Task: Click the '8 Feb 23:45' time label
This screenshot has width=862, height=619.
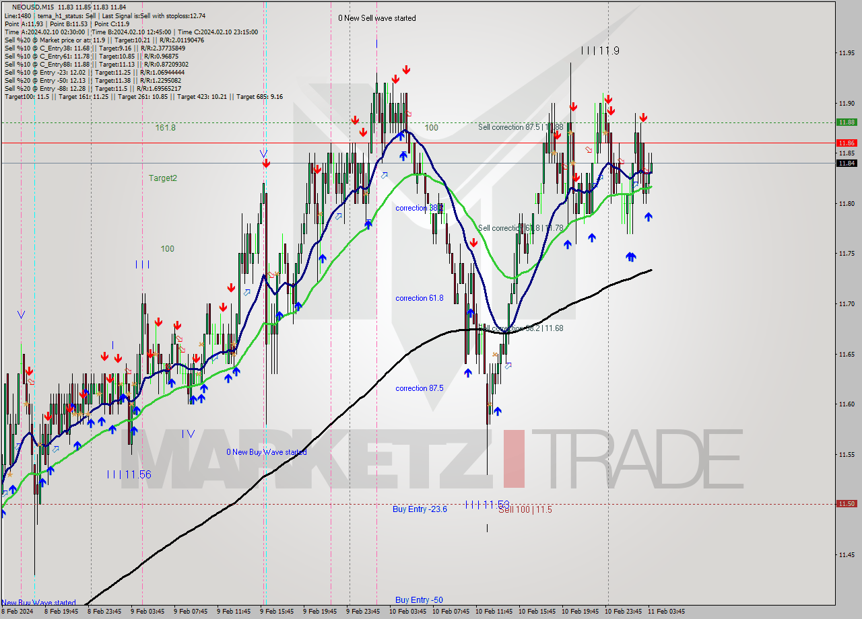Action: point(103,612)
